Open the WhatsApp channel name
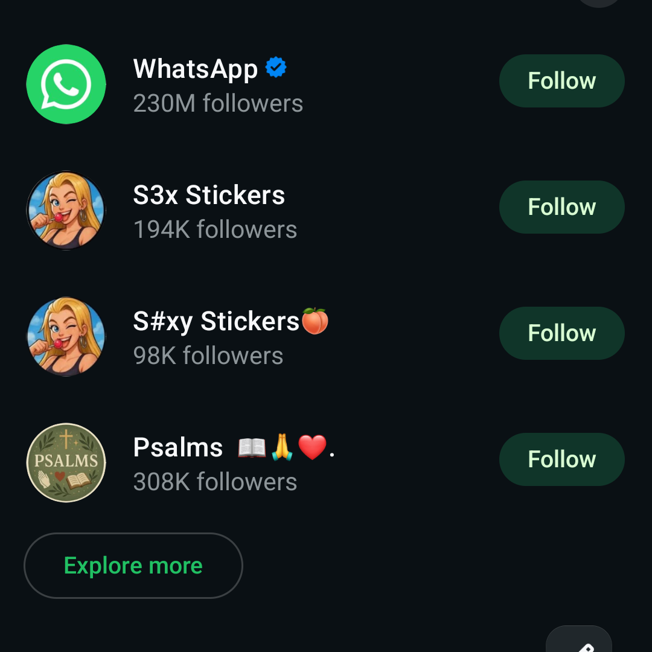This screenshot has width=652, height=652. click(x=195, y=69)
